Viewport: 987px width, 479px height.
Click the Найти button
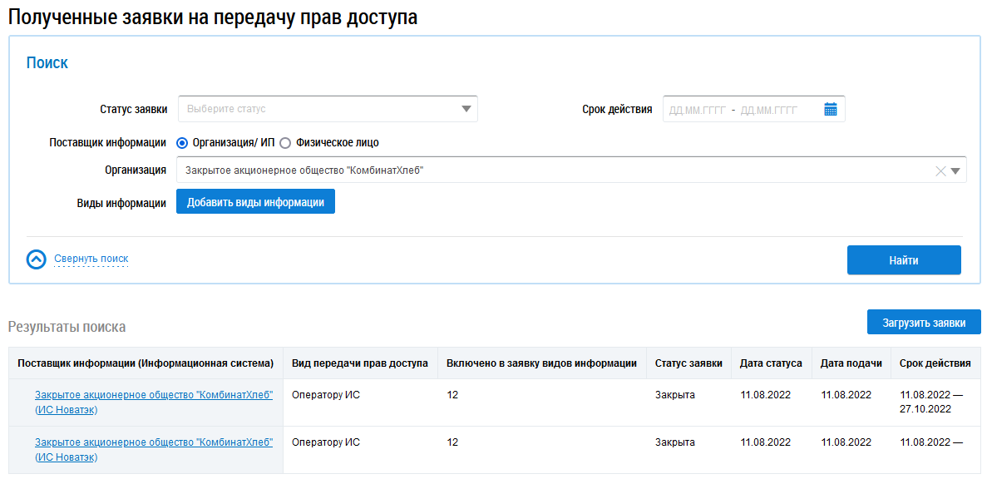903,260
